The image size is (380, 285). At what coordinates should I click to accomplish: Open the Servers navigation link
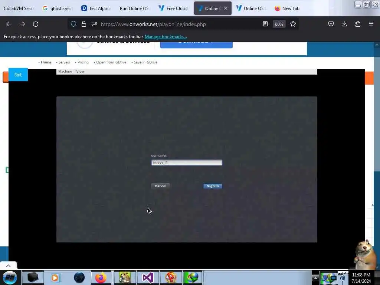pos(64,62)
